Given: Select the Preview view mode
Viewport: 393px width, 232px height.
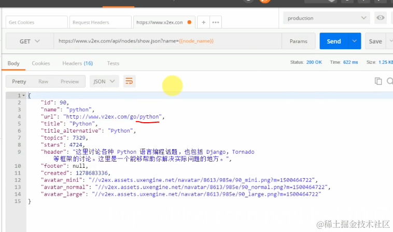Looking at the screenshot, I should coord(69,82).
